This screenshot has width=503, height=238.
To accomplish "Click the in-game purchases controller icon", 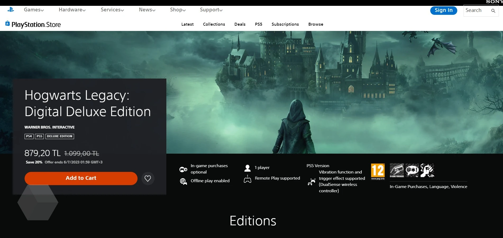I will [x=183, y=169].
